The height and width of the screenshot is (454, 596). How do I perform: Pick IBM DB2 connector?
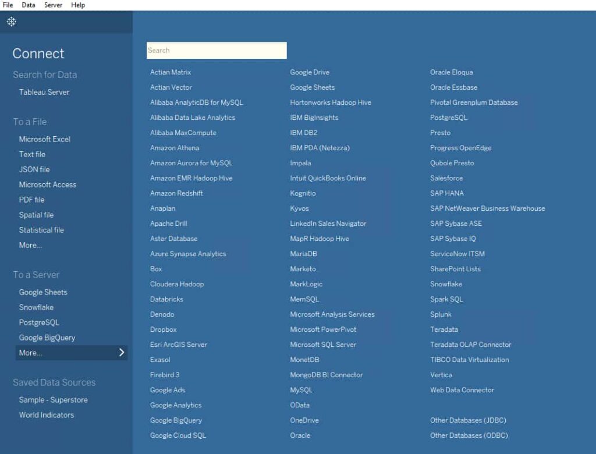[304, 133]
